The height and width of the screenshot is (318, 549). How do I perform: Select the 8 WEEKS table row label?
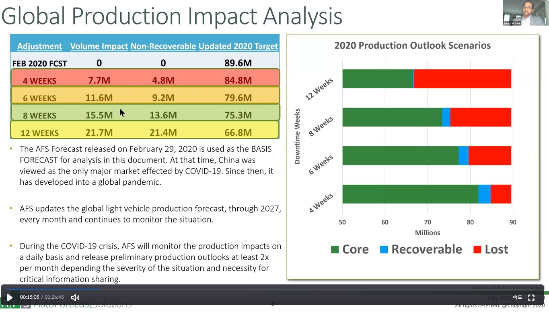pos(39,116)
